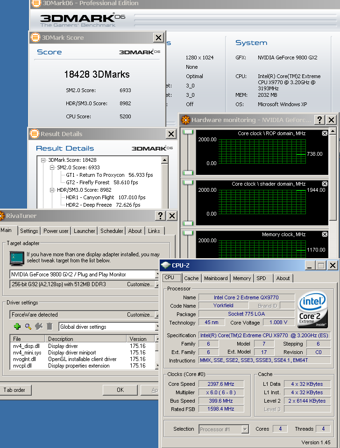
Task: Click the shader domain graph top slider handle
Action: (x=188, y=182)
